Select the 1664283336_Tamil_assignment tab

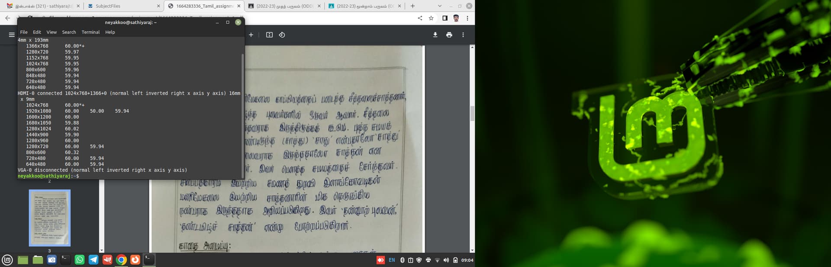(204, 6)
